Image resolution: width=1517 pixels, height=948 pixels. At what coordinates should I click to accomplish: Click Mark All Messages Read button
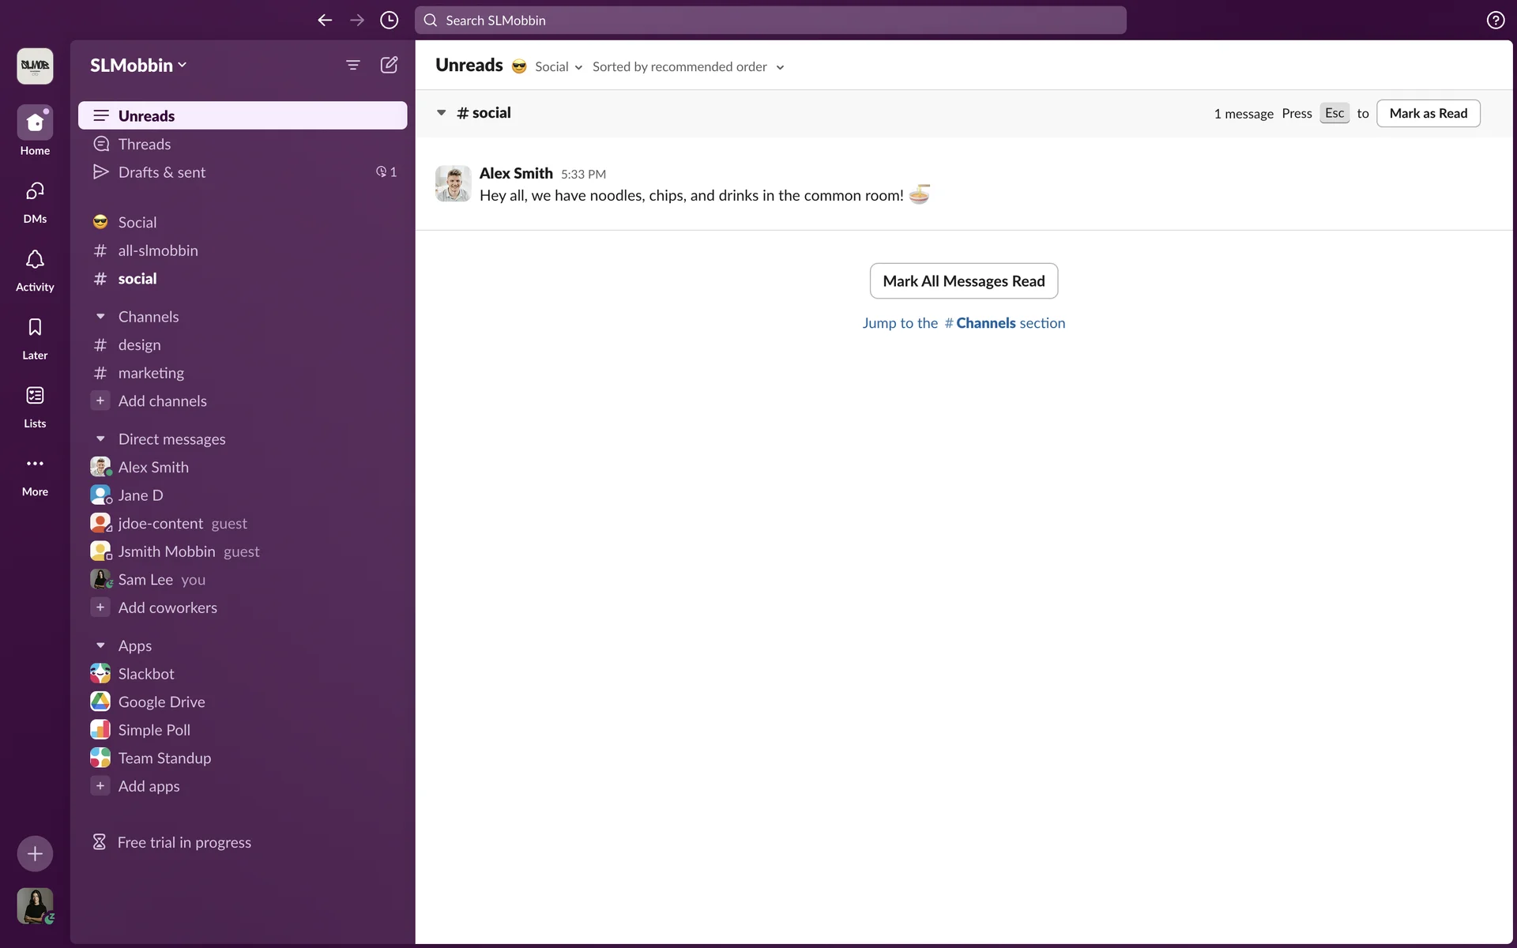click(x=963, y=281)
